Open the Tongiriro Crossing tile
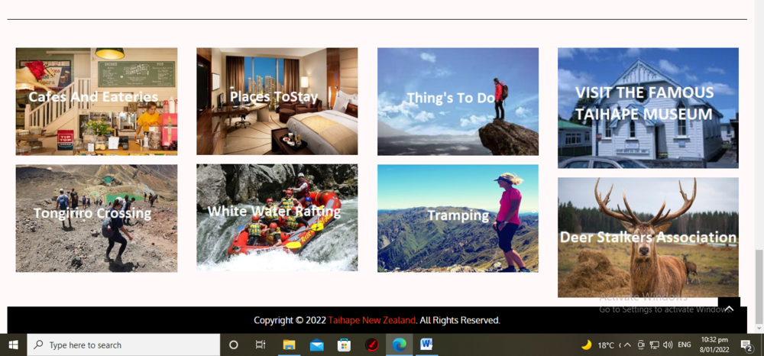This screenshot has height=356, width=764. (x=96, y=218)
